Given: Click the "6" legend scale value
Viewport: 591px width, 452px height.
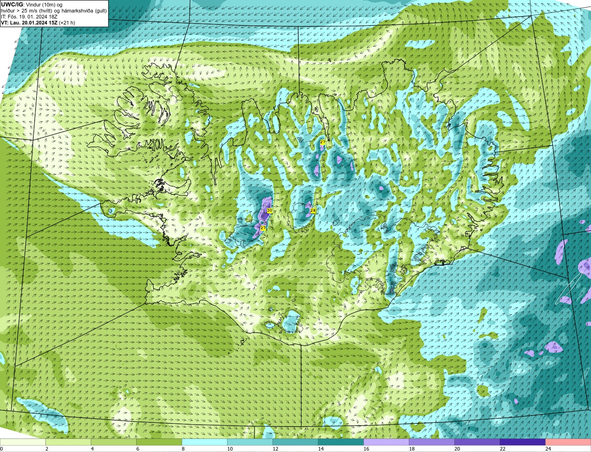Looking at the screenshot, I should pos(138,449).
